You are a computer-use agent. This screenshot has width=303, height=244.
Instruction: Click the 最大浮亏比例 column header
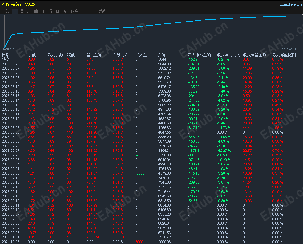click(228, 55)
